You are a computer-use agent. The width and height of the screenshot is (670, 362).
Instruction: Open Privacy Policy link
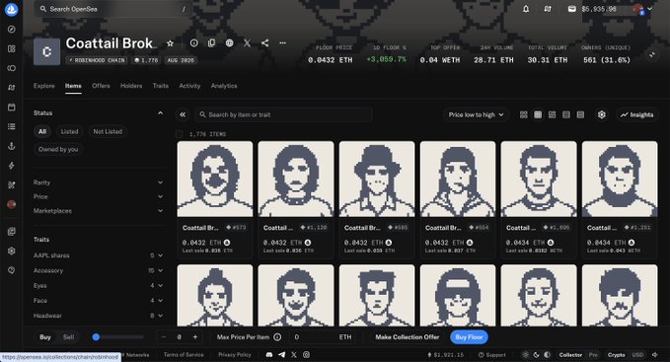[x=235, y=355]
